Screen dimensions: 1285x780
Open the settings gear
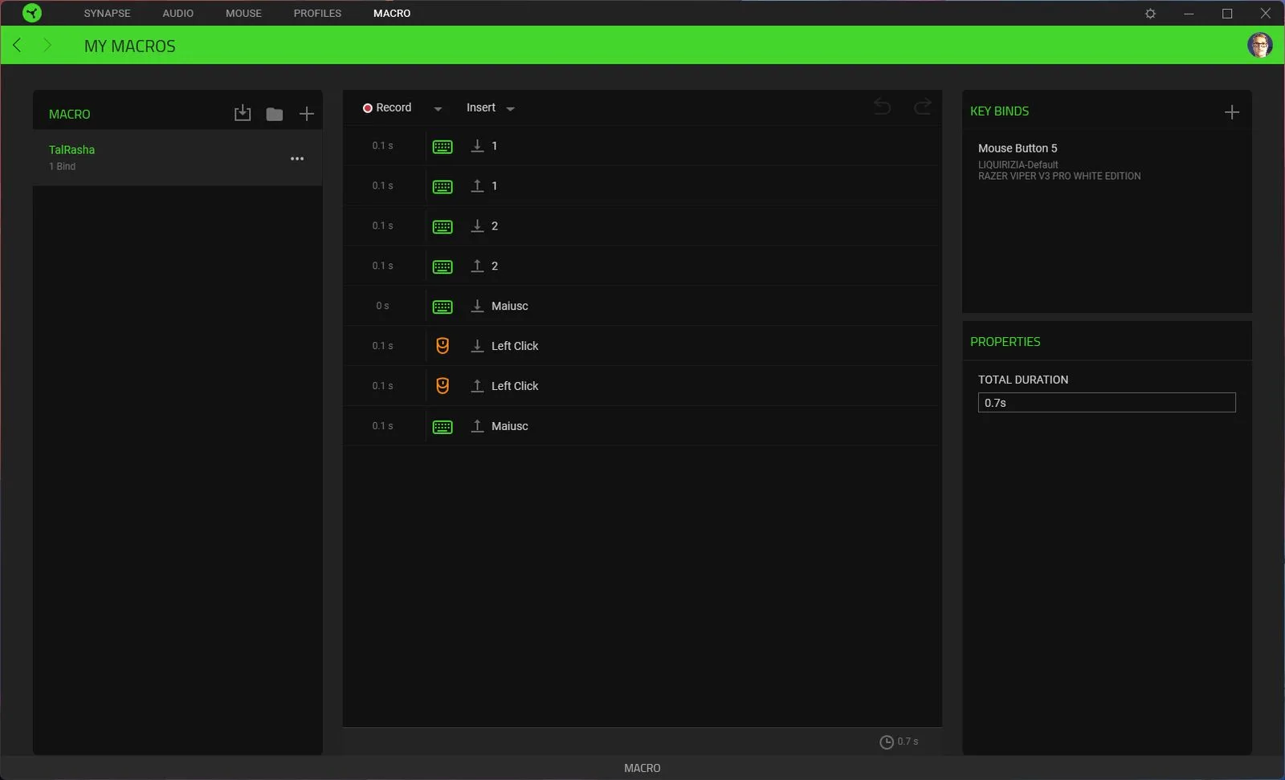(1150, 14)
